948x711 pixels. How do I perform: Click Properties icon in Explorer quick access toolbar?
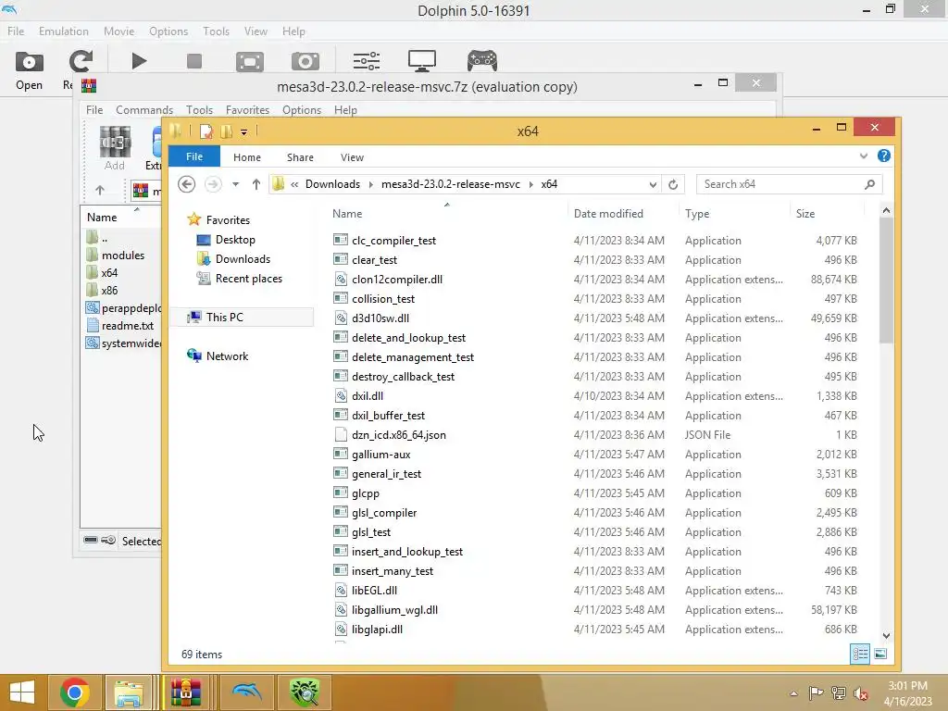pos(206,131)
